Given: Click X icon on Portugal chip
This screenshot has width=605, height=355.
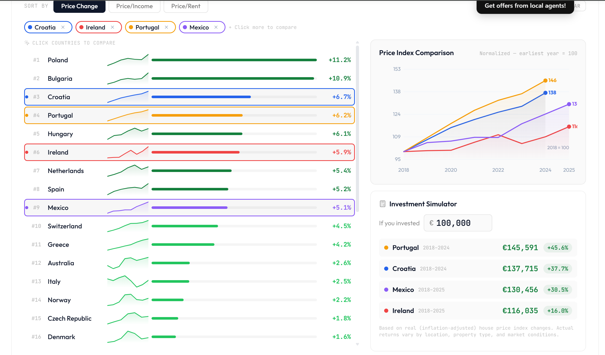Looking at the screenshot, I should pyautogui.click(x=166, y=27).
